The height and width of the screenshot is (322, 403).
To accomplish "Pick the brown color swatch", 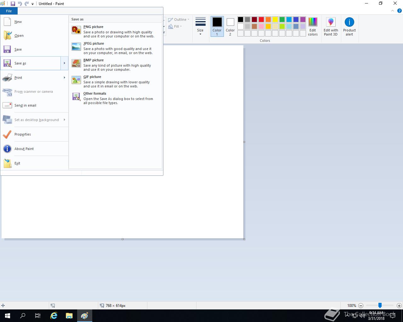I will [254, 26].
